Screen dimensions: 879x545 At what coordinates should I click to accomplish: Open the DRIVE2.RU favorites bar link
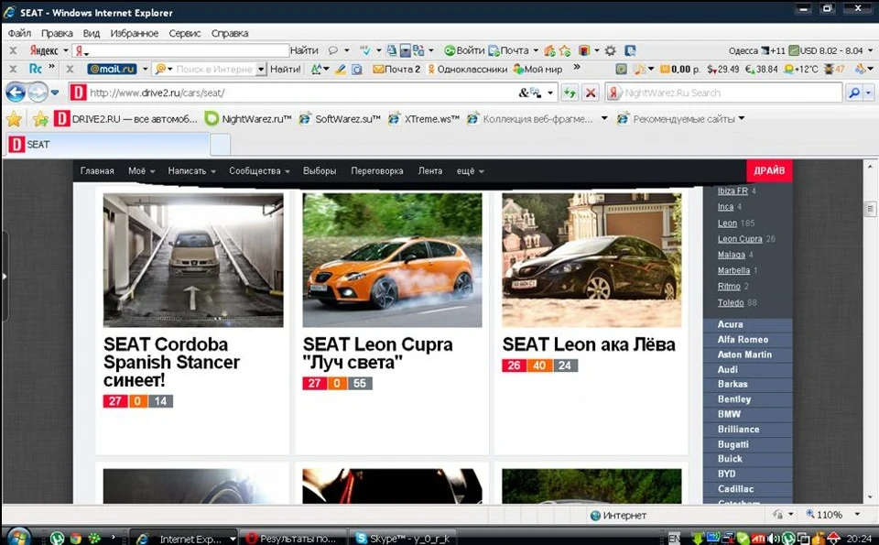click(x=126, y=119)
